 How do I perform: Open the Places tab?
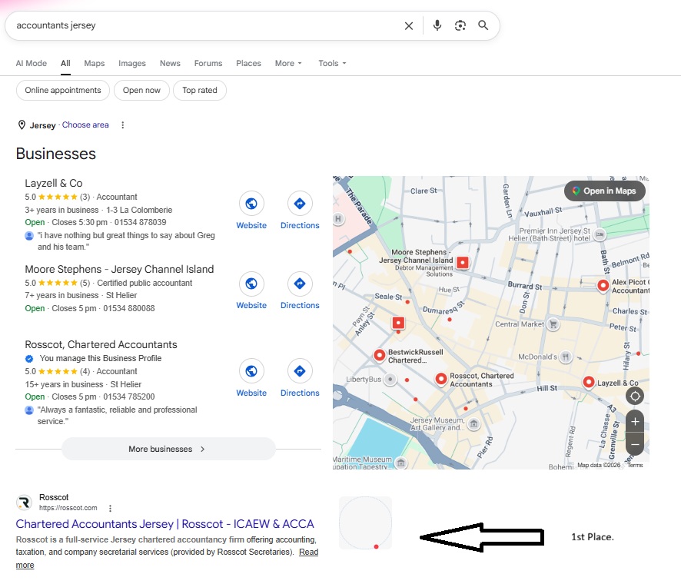click(x=248, y=63)
